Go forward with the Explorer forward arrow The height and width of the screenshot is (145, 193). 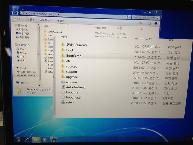17,13
